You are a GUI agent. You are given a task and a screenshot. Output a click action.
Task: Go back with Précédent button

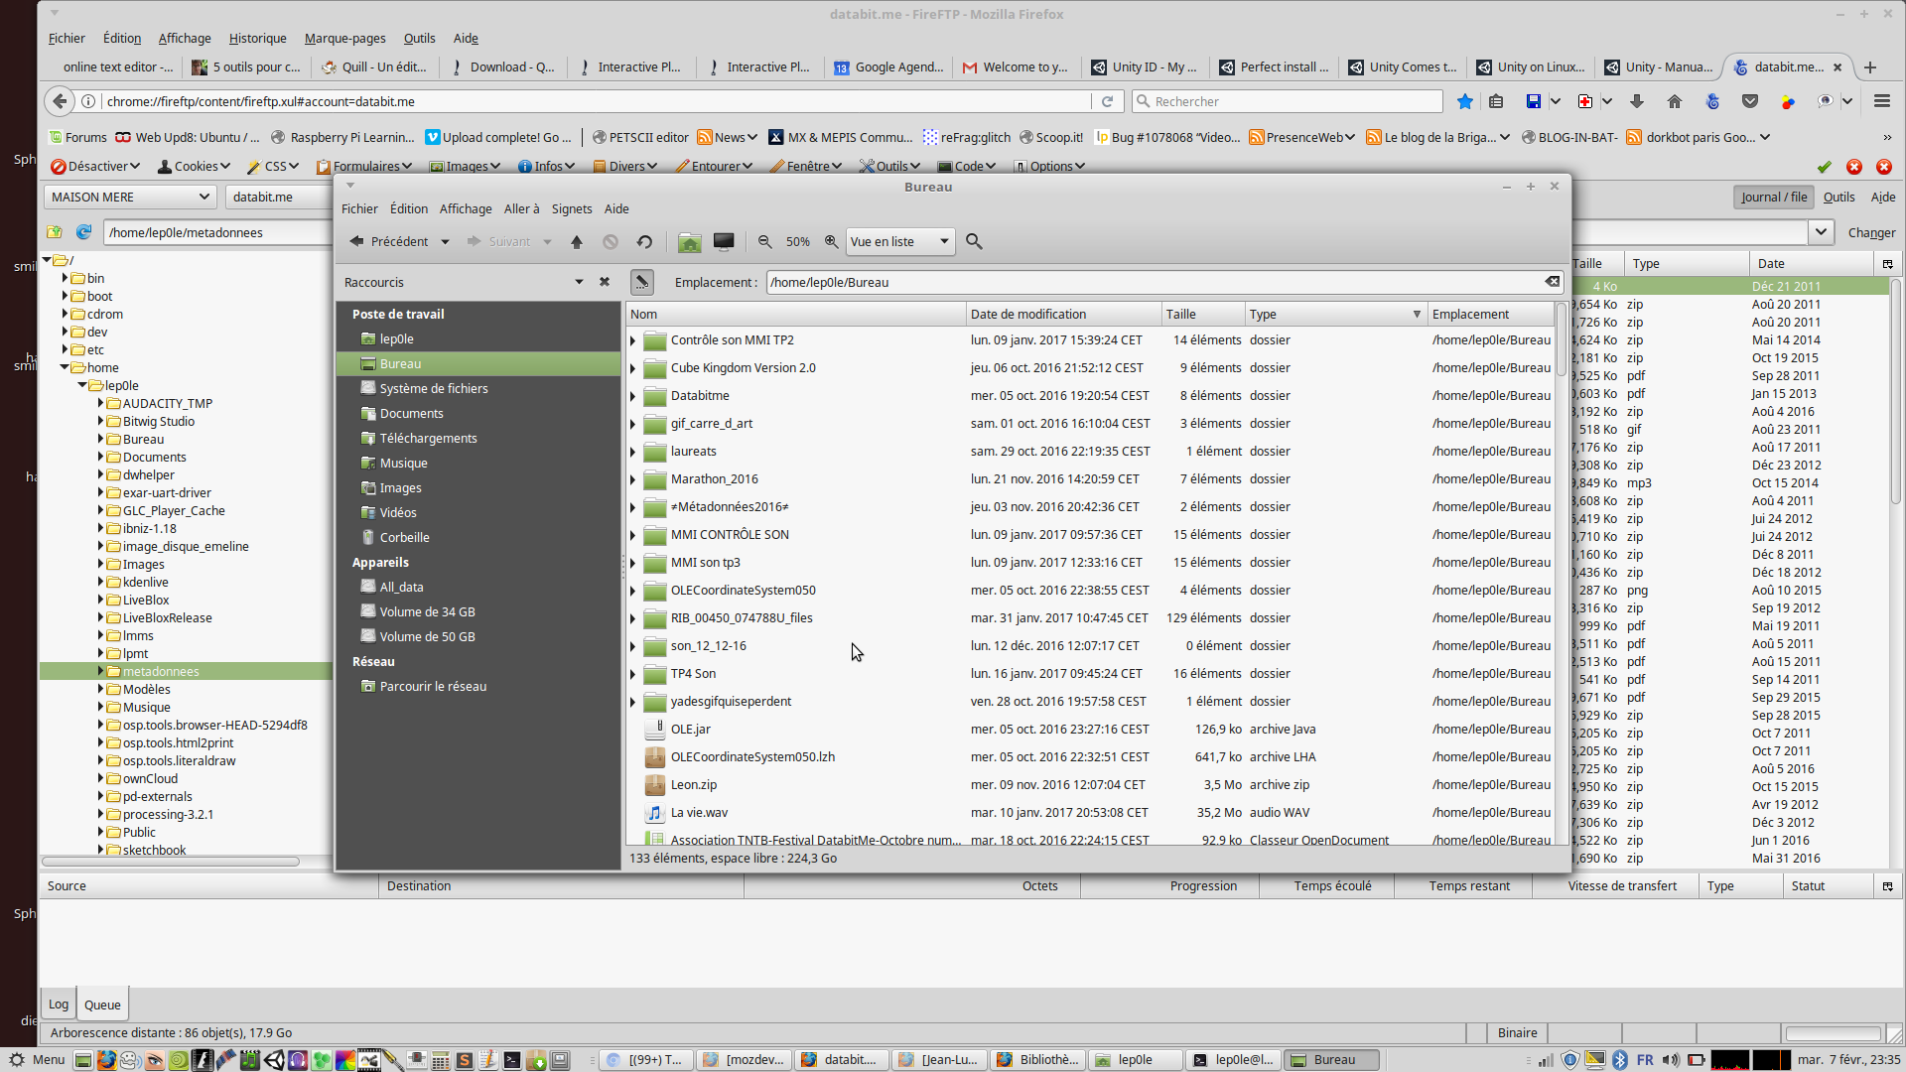click(x=389, y=241)
